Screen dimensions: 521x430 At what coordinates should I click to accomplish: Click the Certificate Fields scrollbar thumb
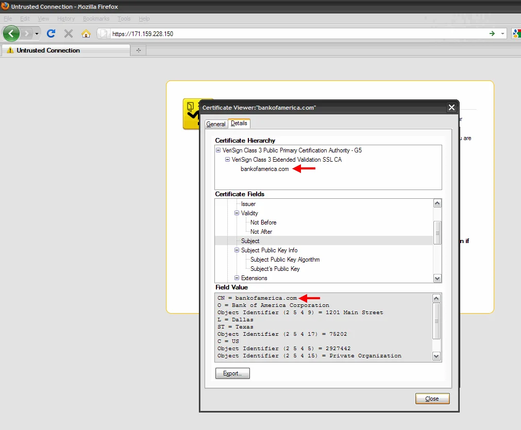pos(438,233)
